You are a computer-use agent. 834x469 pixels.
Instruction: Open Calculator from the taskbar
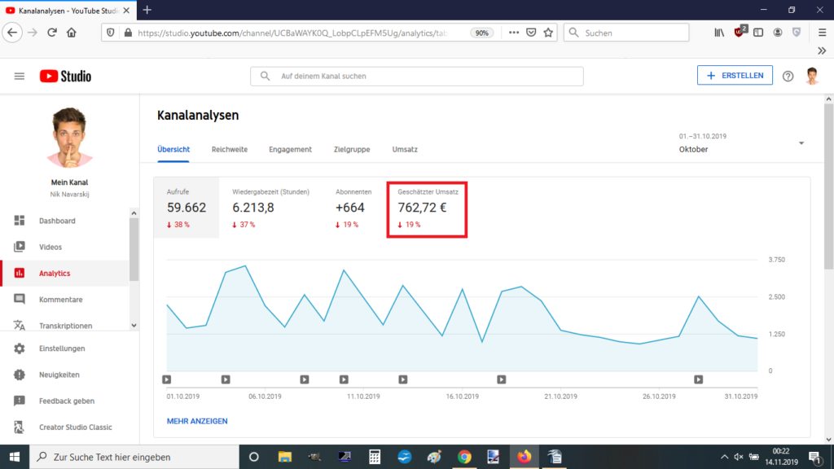[x=375, y=457]
